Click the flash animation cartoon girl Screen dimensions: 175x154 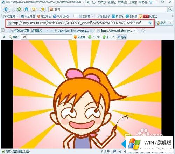coord(87,94)
